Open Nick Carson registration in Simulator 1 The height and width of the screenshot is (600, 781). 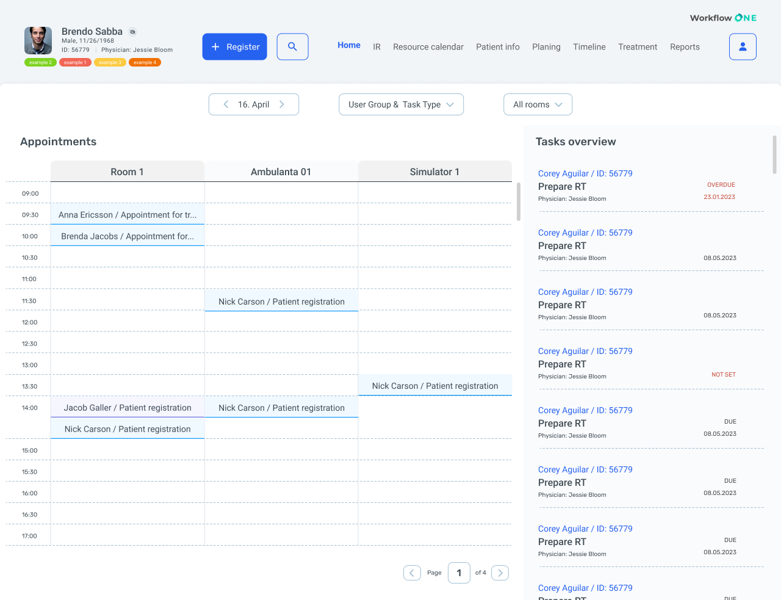435,385
